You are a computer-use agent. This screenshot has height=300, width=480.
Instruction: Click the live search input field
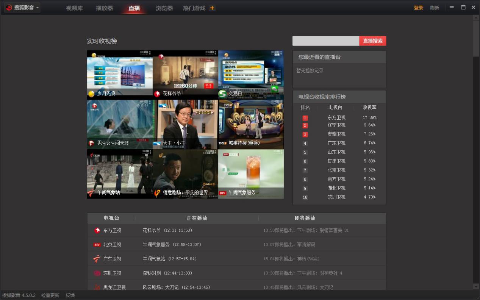point(325,41)
